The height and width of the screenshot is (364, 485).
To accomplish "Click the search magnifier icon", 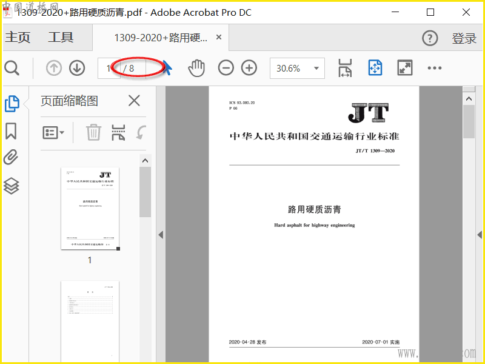I will point(12,68).
